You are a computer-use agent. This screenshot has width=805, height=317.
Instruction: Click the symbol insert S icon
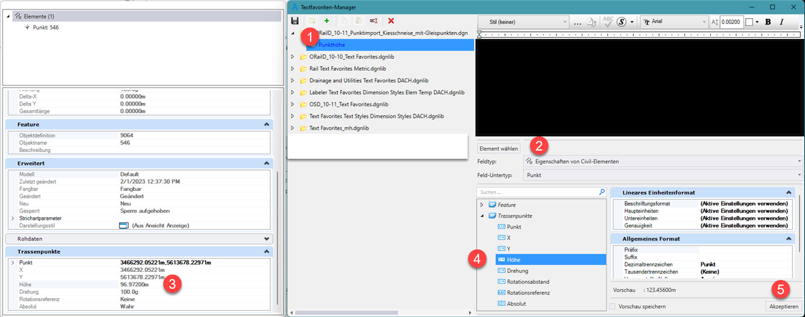click(622, 22)
